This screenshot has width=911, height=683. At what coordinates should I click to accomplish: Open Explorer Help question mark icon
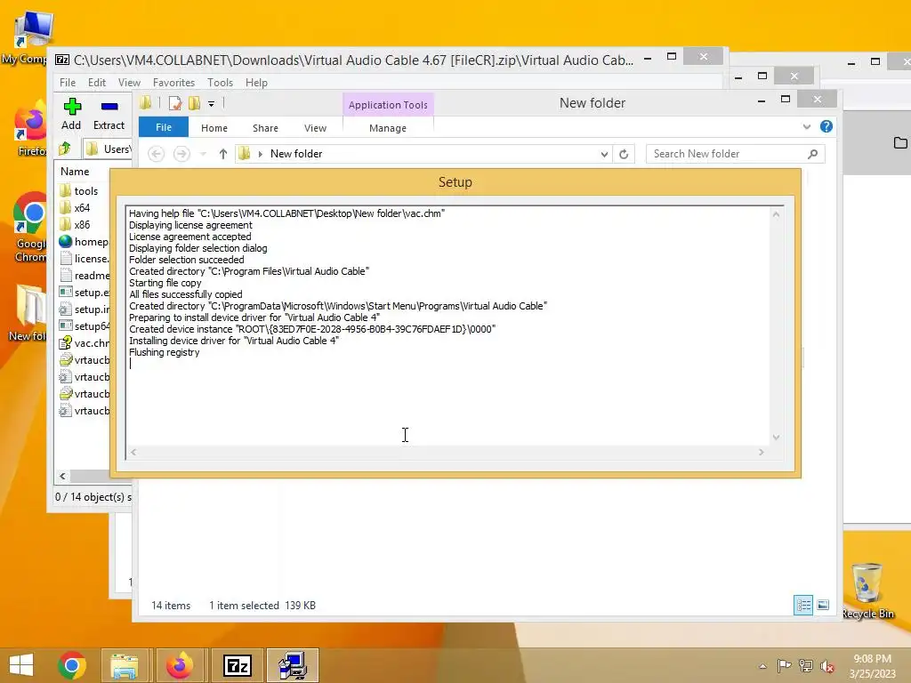click(826, 126)
